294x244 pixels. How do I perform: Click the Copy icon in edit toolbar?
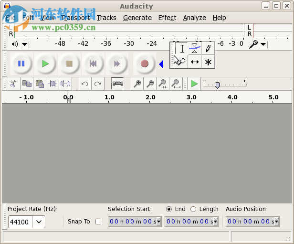click(27, 84)
